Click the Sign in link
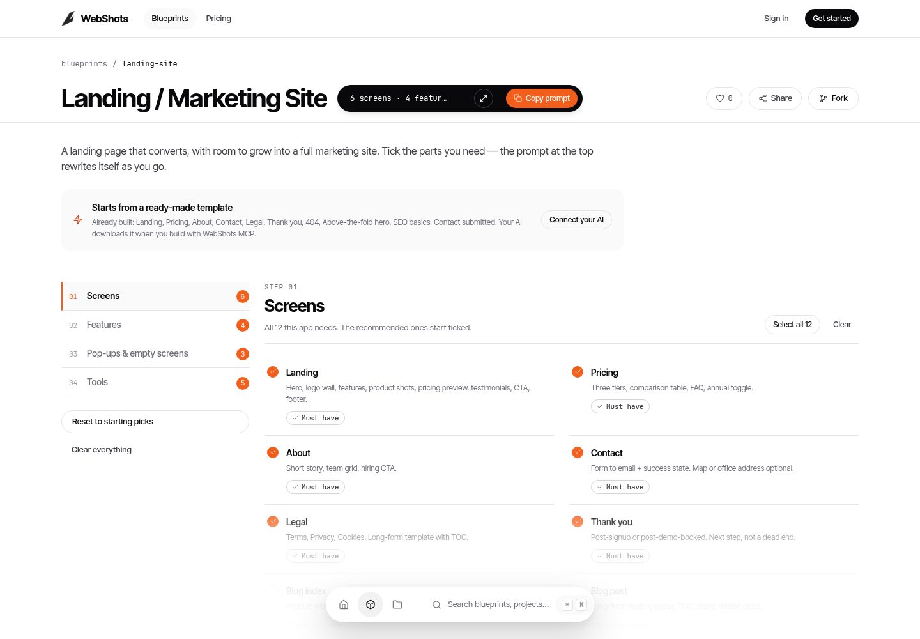The image size is (920, 639). point(776,19)
